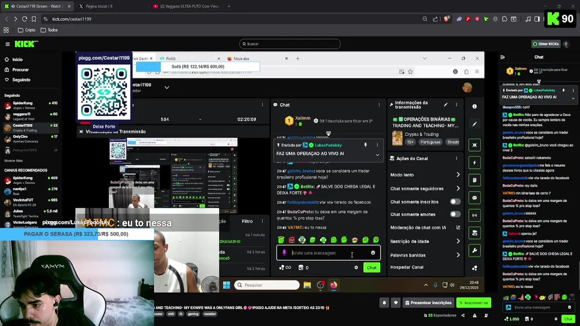Open a new browser tab

point(229,6)
